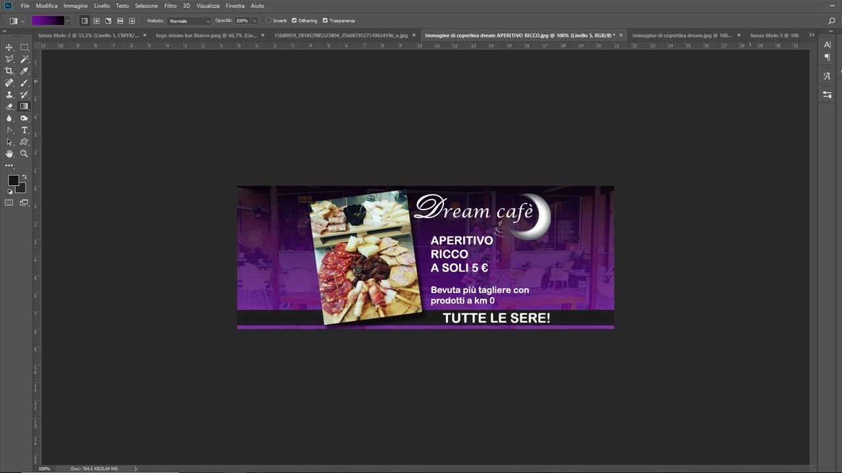Select the Rectangular Marquee tool
The image size is (842, 473).
(24, 47)
